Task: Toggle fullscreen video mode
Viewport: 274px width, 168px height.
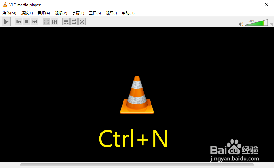Action: pyautogui.click(x=46, y=22)
